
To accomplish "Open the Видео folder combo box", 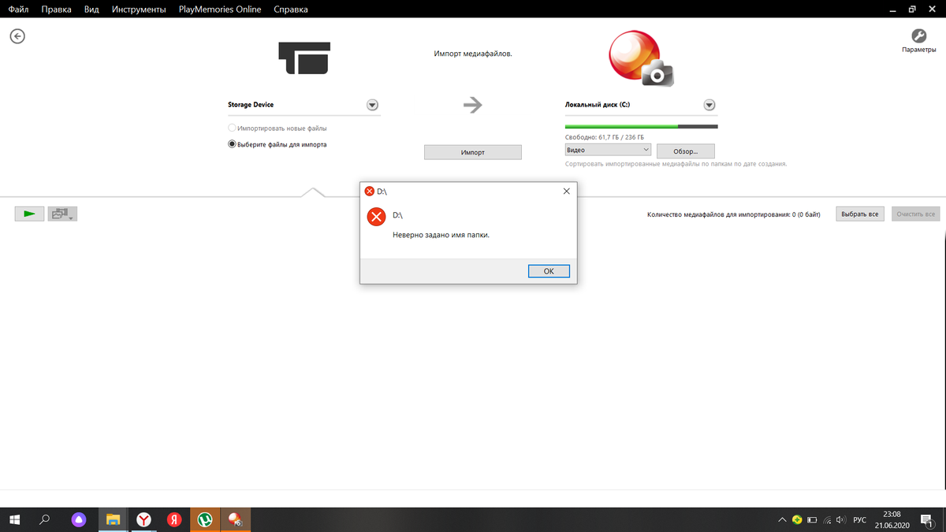I will point(607,150).
